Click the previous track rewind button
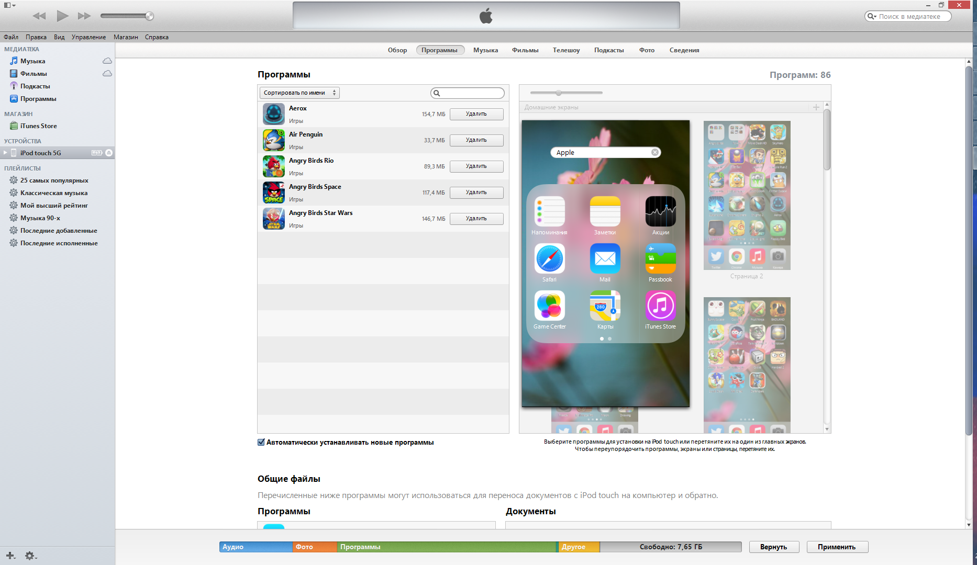Screen dimensions: 977x565 39,16
